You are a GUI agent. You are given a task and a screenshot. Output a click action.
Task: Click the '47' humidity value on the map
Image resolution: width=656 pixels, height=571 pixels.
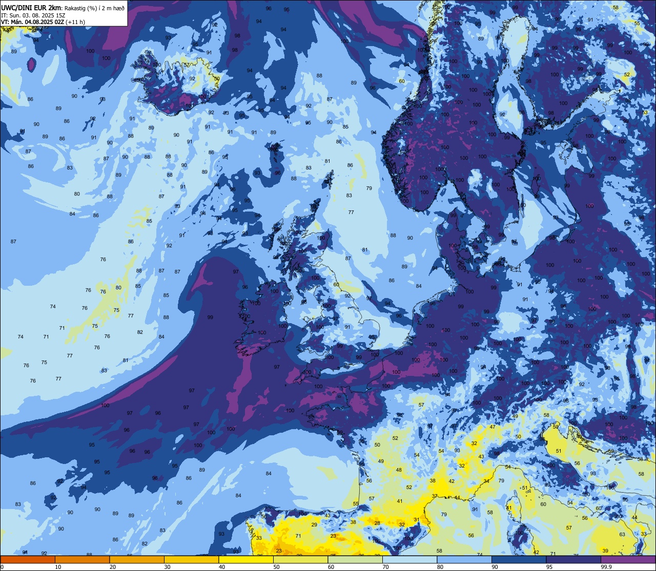click(x=493, y=427)
